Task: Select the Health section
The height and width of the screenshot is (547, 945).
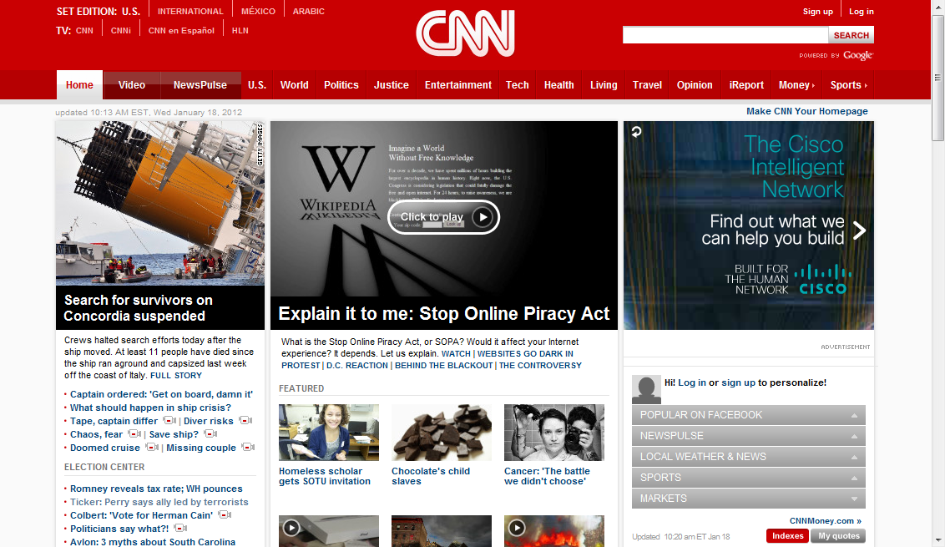Action: tap(558, 85)
